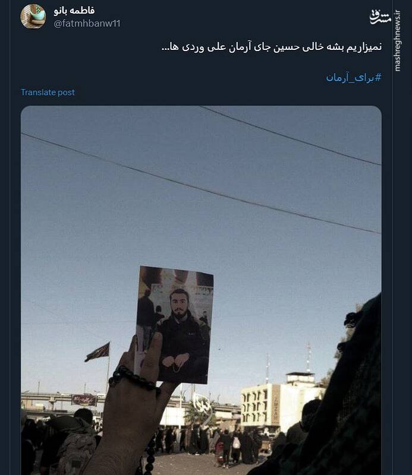This screenshot has width=412, height=475.
Task: Open the @fatmhbanw11 handle link
Action: coord(87,24)
